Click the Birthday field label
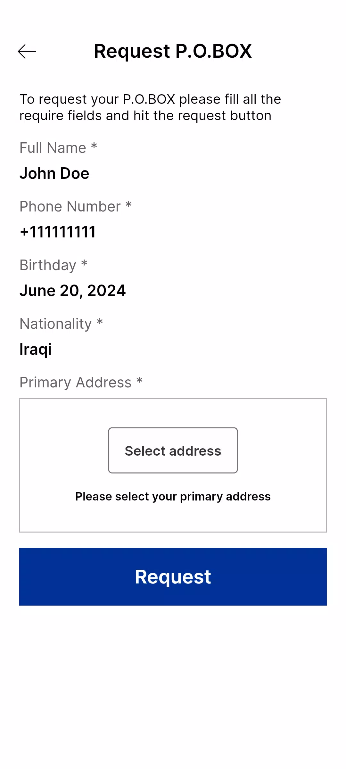This screenshot has width=346, height=769. [48, 265]
